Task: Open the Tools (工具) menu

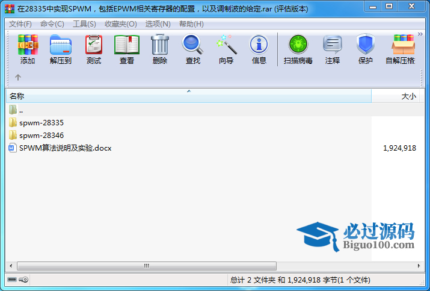Action: click(84, 24)
